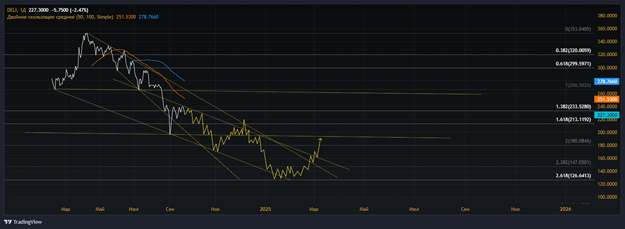The width and height of the screenshot is (625, 229).
Task: Click the Мар time label after 2025
Action: (314, 208)
